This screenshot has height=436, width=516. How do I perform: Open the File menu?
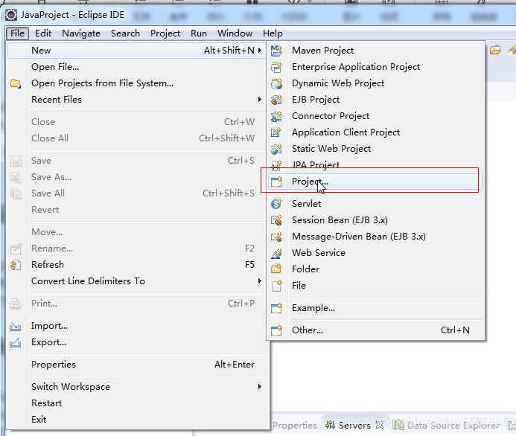point(17,33)
